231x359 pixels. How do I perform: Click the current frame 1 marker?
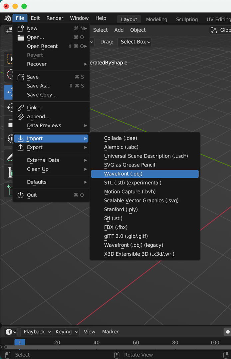(x=20, y=342)
